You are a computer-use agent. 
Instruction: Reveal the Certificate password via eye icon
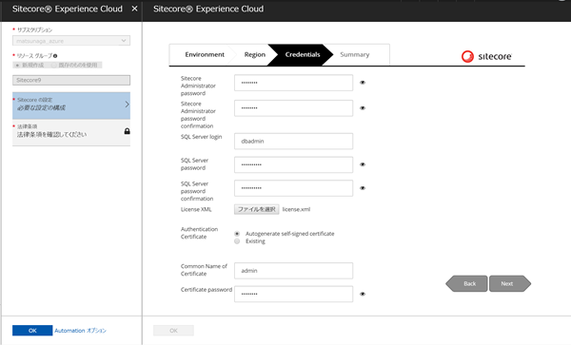(x=363, y=294)
